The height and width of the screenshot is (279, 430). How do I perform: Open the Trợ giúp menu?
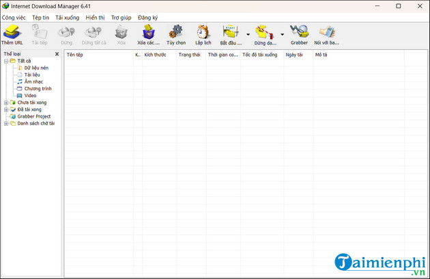point(121,18)
